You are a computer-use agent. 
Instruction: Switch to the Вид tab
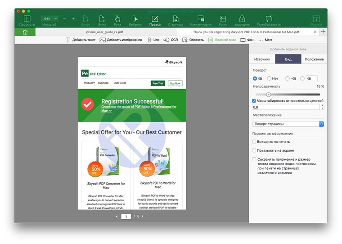tap(288, 59)
